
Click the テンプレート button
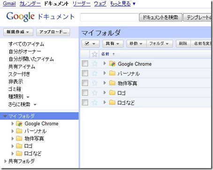[x=197, y=17]
